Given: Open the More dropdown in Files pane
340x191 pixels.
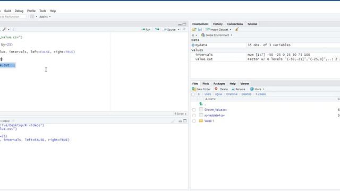Looking at the screenshot, I should coord(257,89).
